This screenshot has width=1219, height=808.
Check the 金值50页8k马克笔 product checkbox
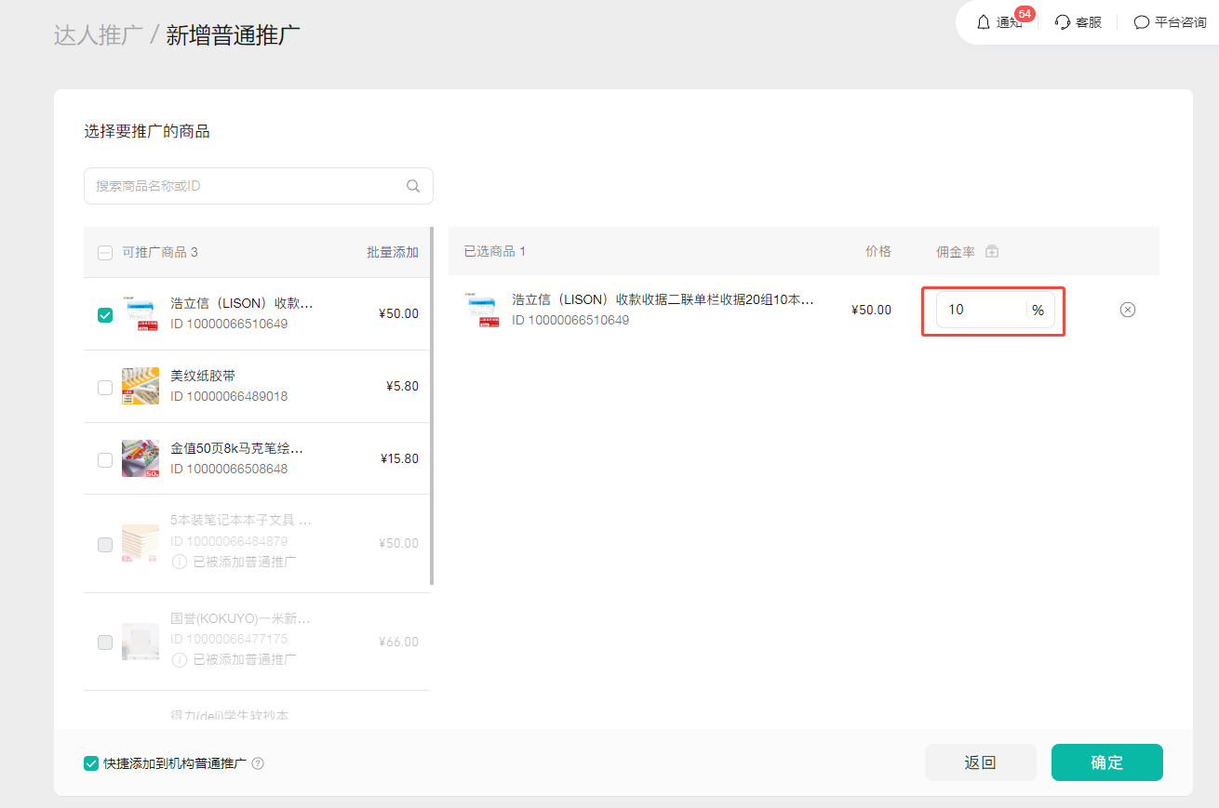click(105, 459)
